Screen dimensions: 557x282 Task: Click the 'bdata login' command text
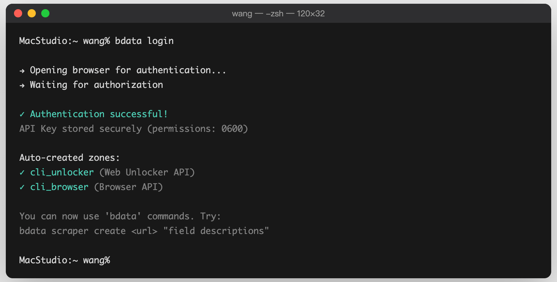point(144,41)
